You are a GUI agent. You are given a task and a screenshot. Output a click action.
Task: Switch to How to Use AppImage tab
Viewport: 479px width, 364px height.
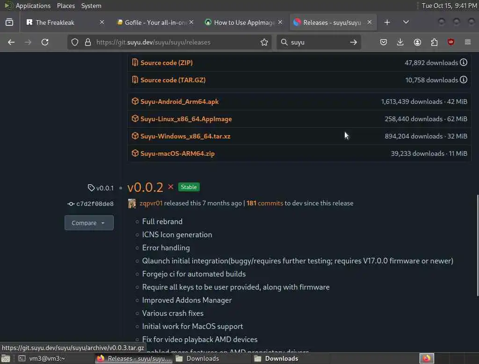(243, 22)
